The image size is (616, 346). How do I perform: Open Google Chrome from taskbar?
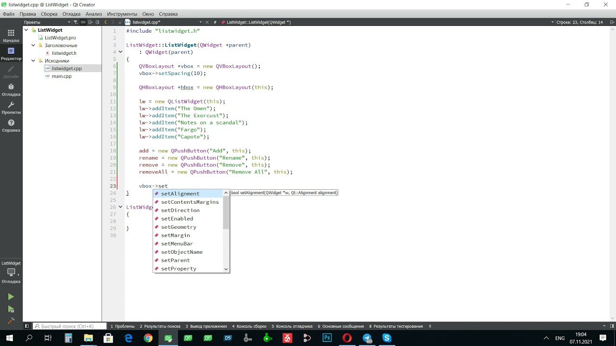point(148,338)
